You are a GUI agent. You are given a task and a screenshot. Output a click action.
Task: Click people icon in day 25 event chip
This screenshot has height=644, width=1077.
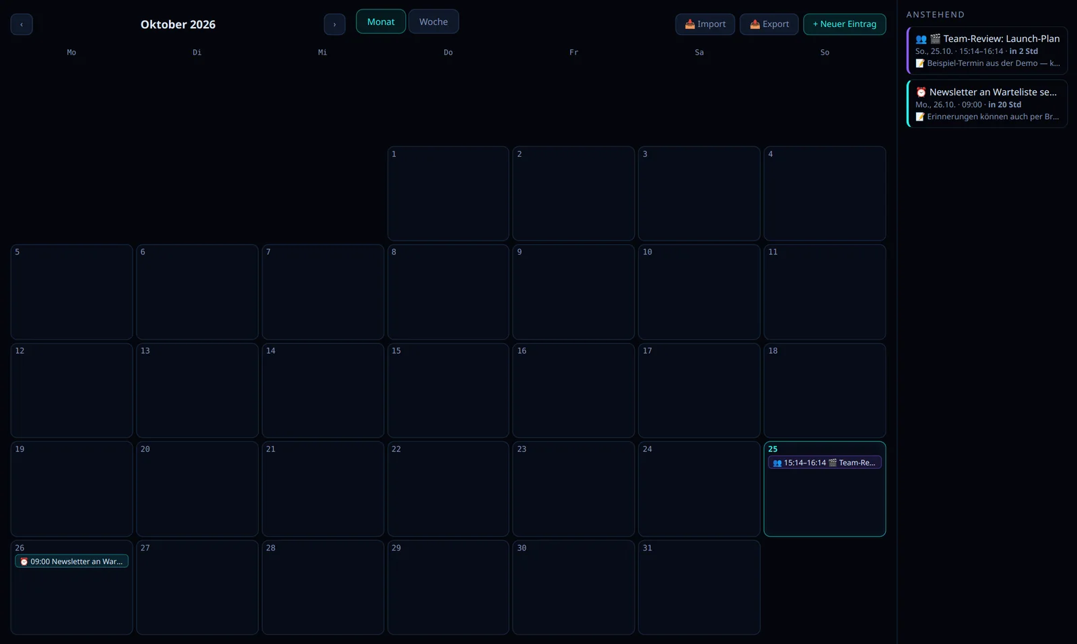(x=777, y=463)
